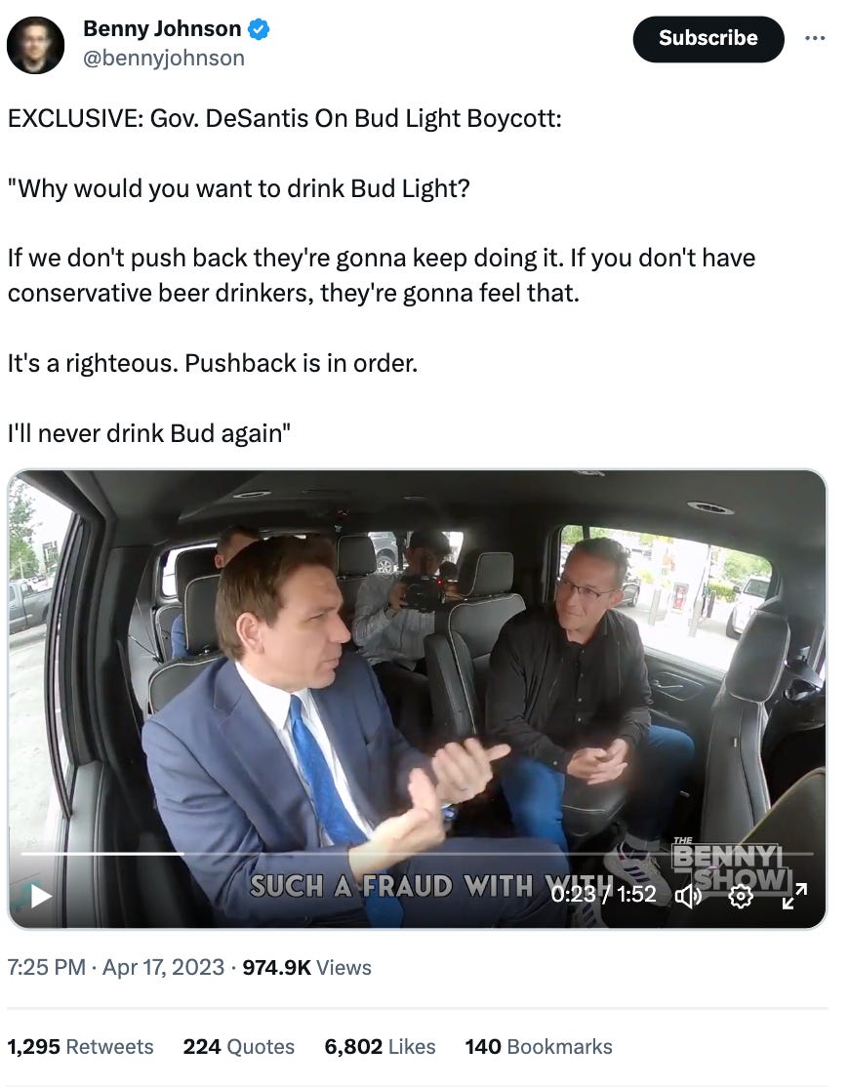This screenshot has height=1087, width=849.
Task: View the 6,802 Likes list
Action: 380,1046
